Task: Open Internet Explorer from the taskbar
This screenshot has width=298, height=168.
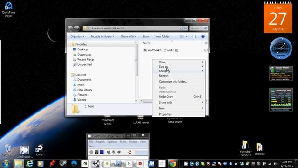Action: 29,163
